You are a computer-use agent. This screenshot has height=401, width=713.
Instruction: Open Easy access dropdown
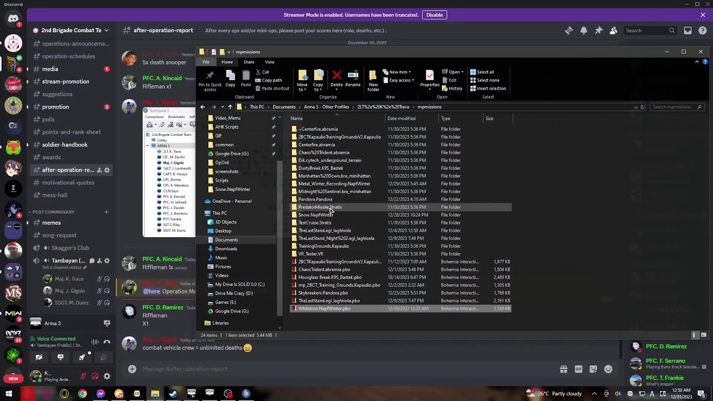coord(398,80)
